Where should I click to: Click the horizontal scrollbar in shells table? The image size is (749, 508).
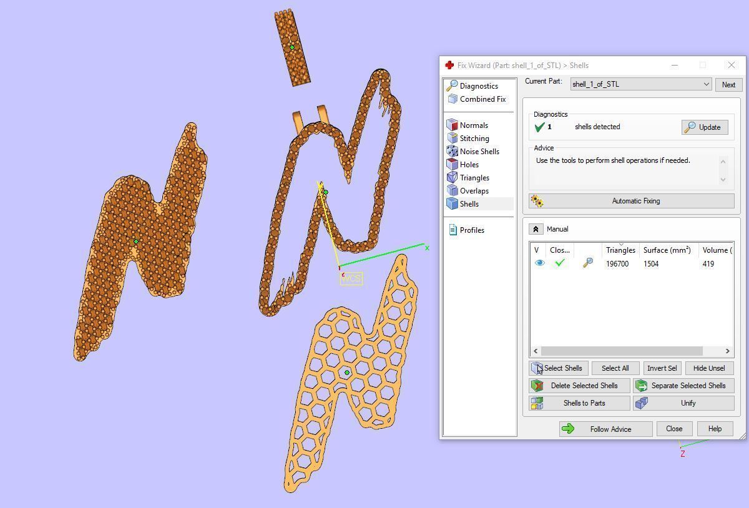pos(622,351)
